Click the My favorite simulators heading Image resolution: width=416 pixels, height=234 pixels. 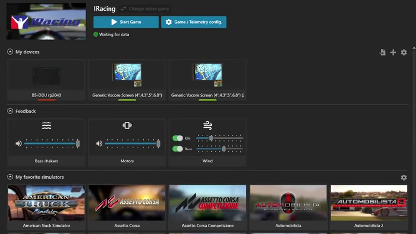(40, 177)
